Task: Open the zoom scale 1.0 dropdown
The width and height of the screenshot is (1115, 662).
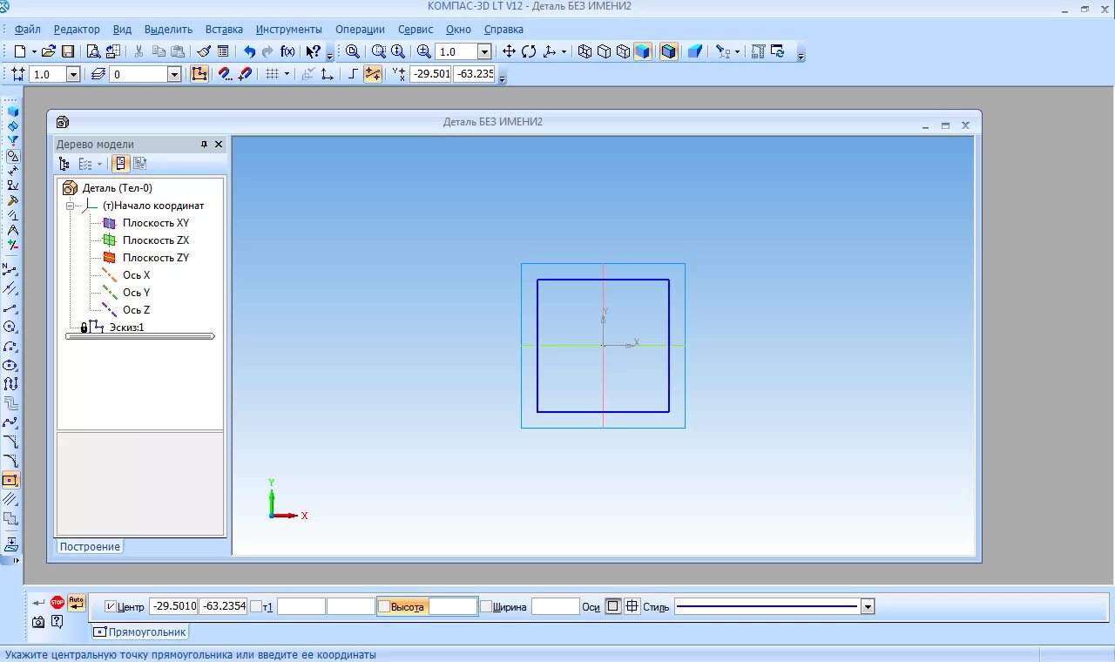Action: pyautogui.click(x=484, y=51)
